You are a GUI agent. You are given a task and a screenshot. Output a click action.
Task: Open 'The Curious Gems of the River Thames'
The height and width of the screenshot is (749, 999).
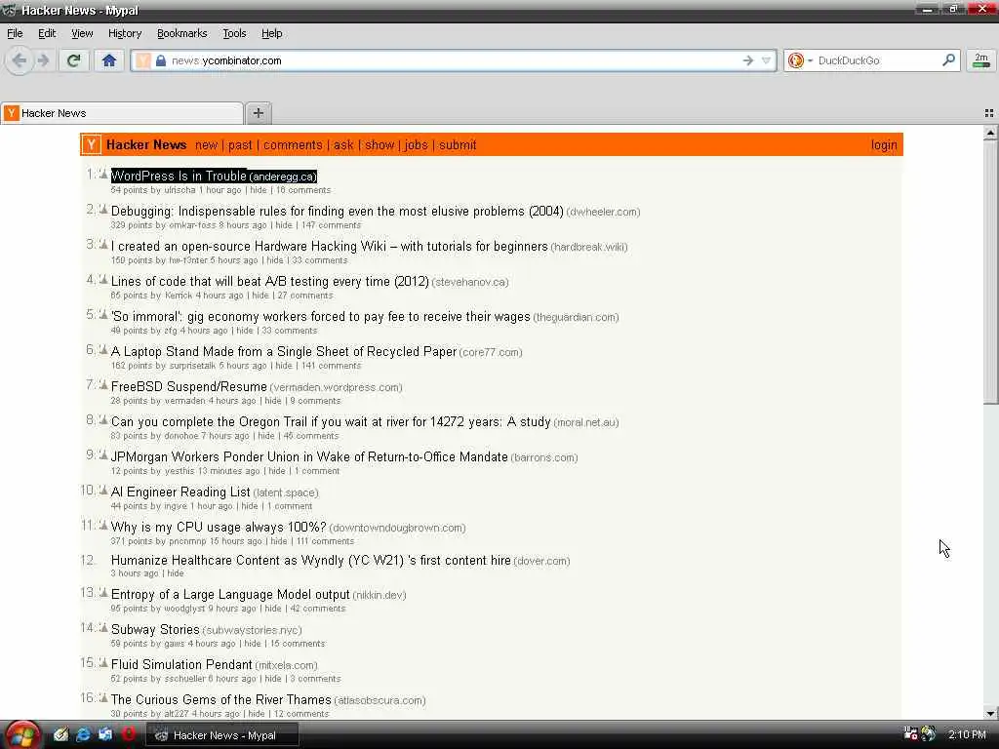coord(221,699)
